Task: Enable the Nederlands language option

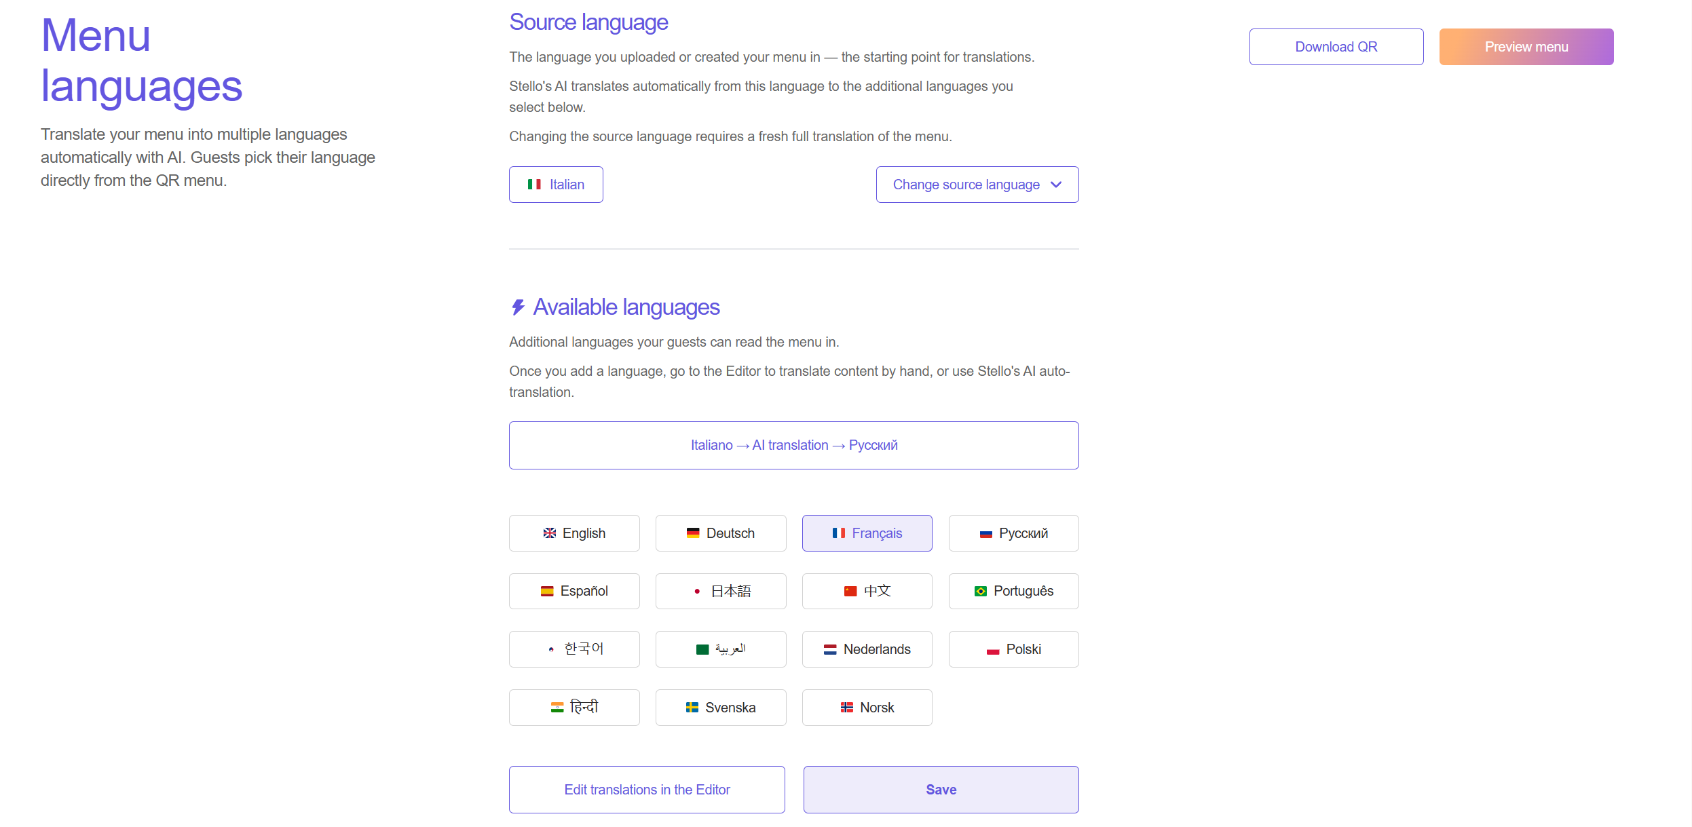Action: click(x=867, y=649)
